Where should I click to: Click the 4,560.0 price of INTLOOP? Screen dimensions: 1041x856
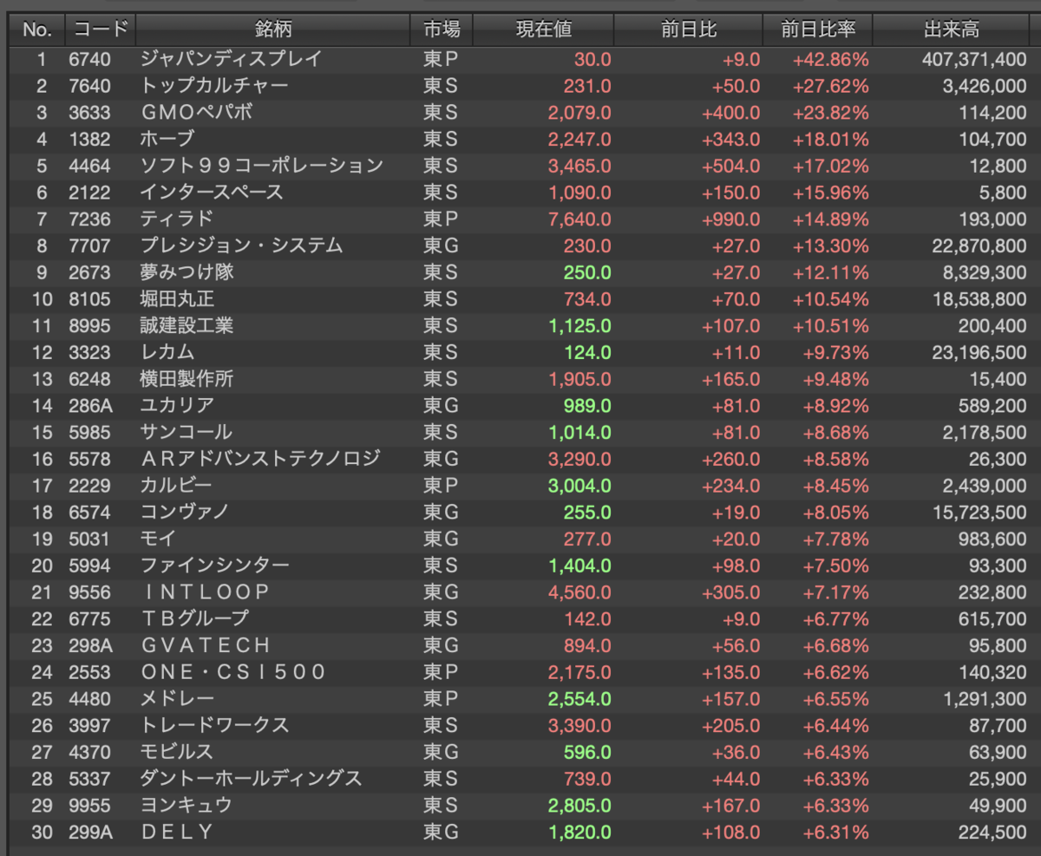(x=579, y=591)
